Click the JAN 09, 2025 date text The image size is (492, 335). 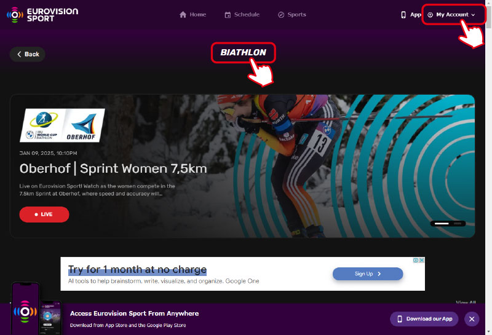(49, 153)
